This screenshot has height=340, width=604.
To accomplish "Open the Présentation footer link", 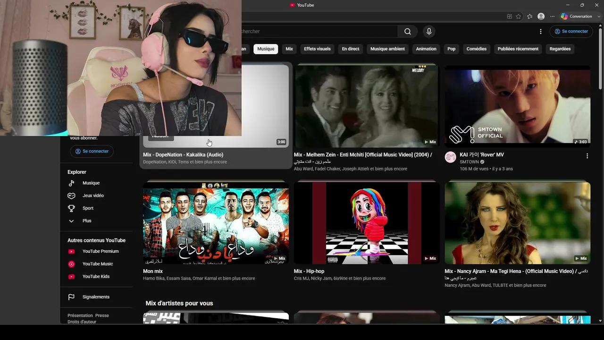I will [x=80, y=316].
